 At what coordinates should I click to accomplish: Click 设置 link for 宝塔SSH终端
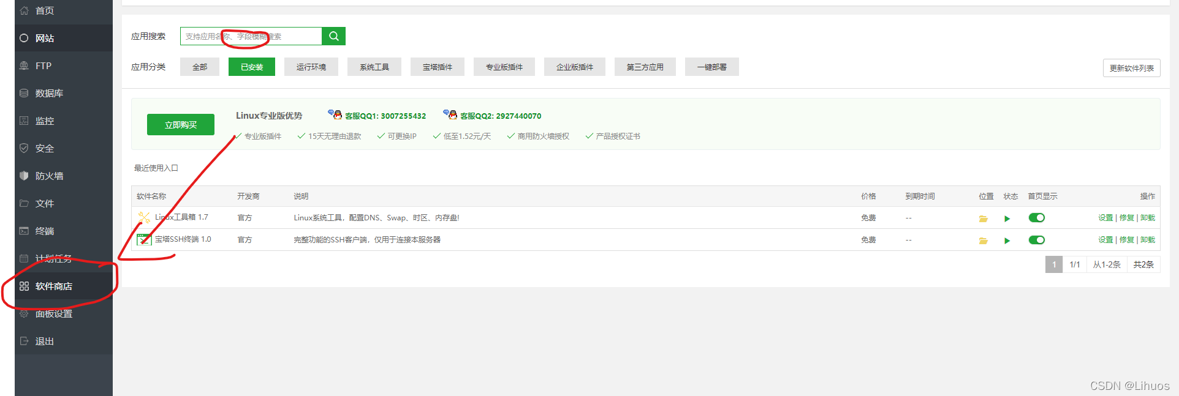[1105, 240]
